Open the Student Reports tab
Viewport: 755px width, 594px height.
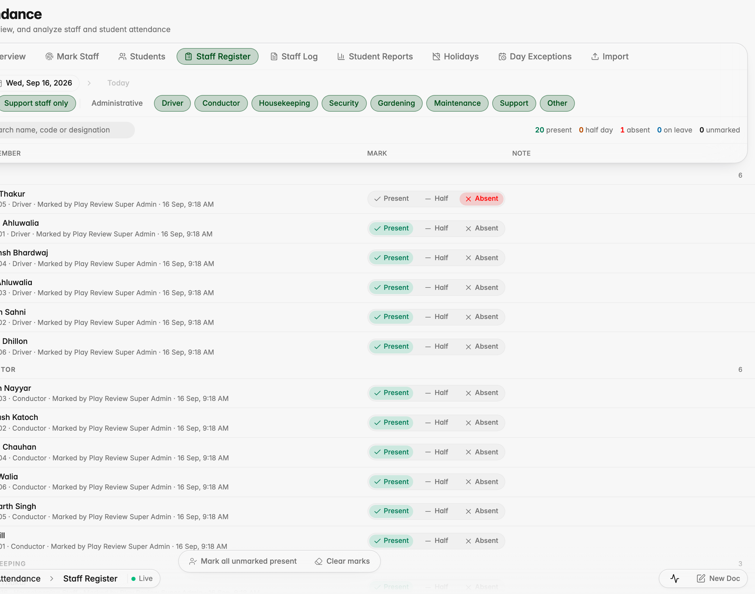pyautogui.click(x=375, y=56)
